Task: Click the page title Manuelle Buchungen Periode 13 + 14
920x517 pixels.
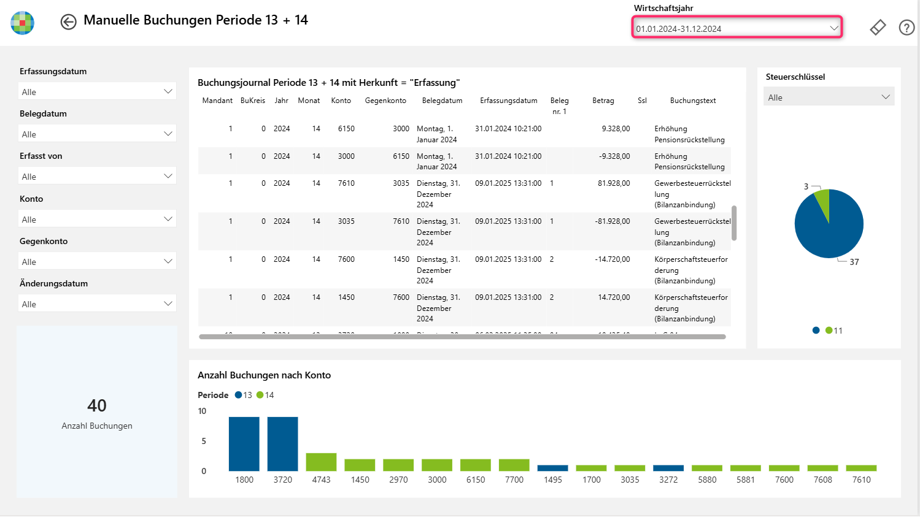Action: click(x=196, y=20)
